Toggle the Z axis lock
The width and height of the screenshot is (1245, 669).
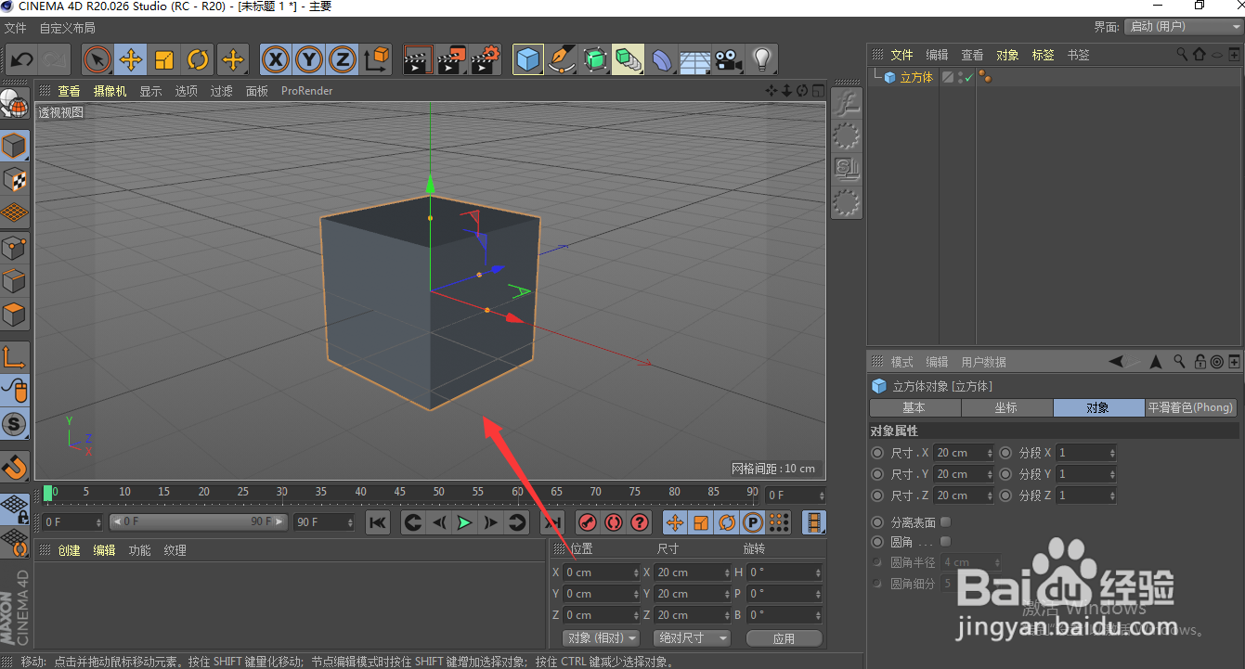pos(343,60)
